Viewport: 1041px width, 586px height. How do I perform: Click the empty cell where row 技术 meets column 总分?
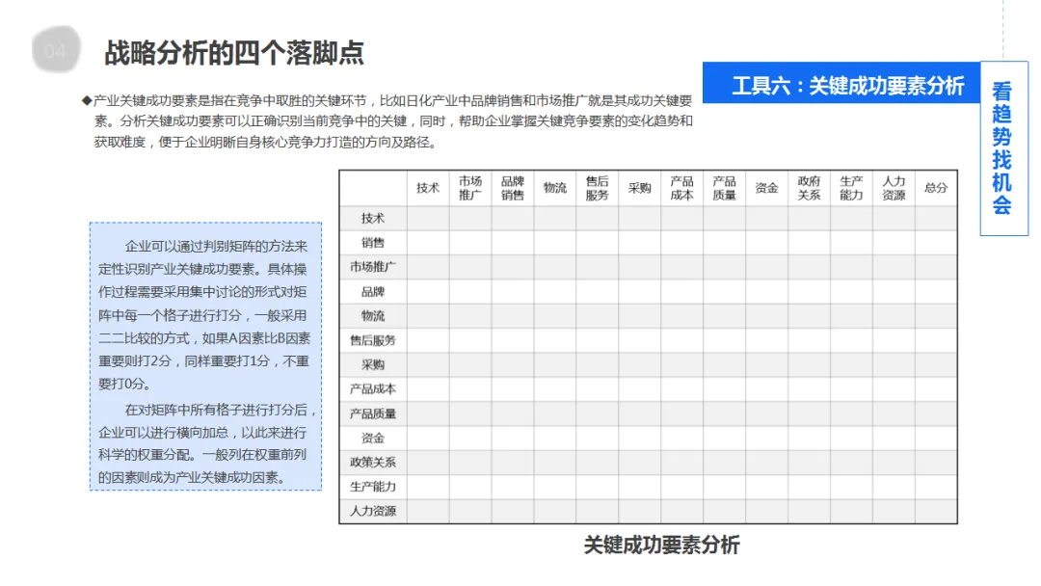936,219
